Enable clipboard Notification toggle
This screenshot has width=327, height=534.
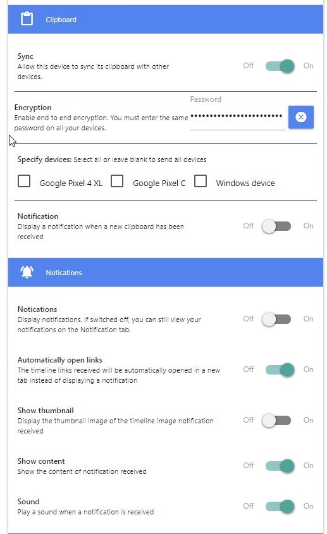coord(276,226)
